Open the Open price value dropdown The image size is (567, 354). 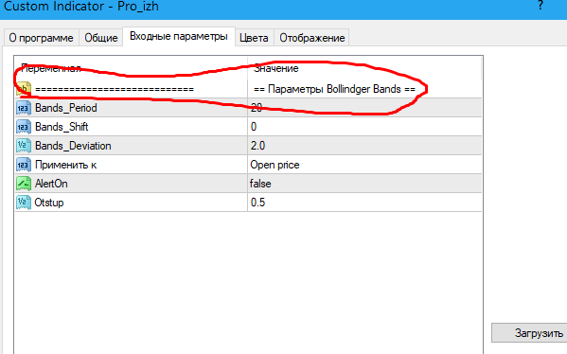[364, 165]
